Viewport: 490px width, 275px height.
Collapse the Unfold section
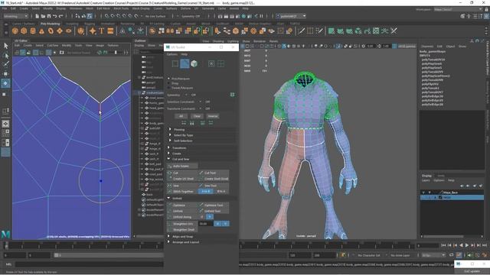coord(168,199)
